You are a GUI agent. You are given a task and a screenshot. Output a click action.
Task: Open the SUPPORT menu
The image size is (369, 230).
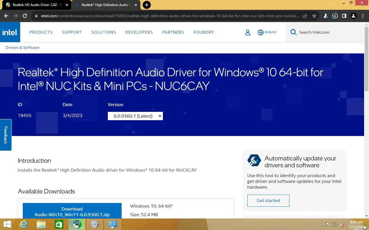click(x=72, y=32)
